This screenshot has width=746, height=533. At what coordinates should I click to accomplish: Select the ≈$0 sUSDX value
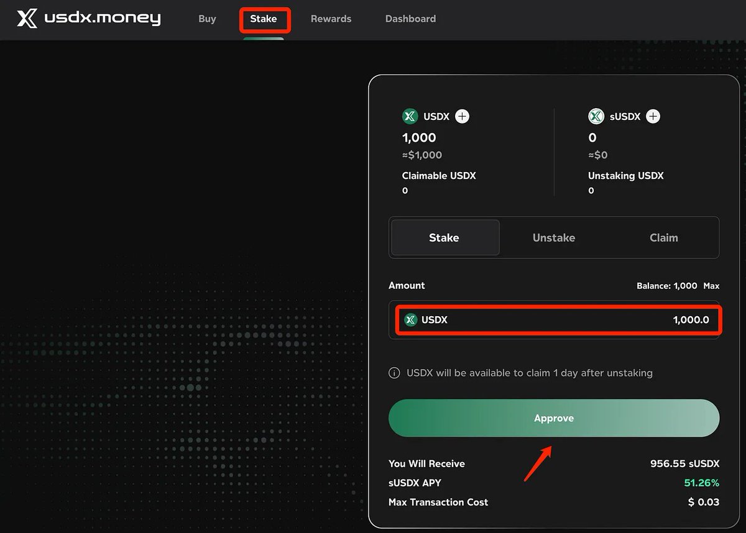pos(598,155)
